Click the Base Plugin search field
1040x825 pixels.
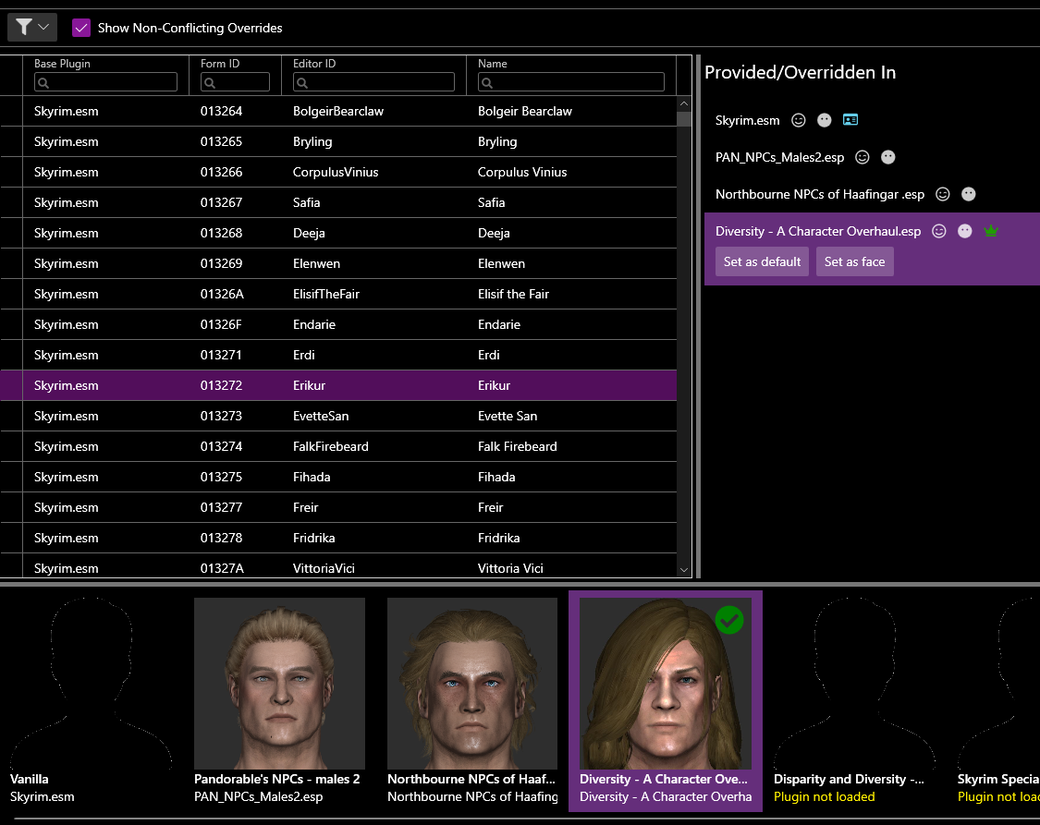click(105, 82)
